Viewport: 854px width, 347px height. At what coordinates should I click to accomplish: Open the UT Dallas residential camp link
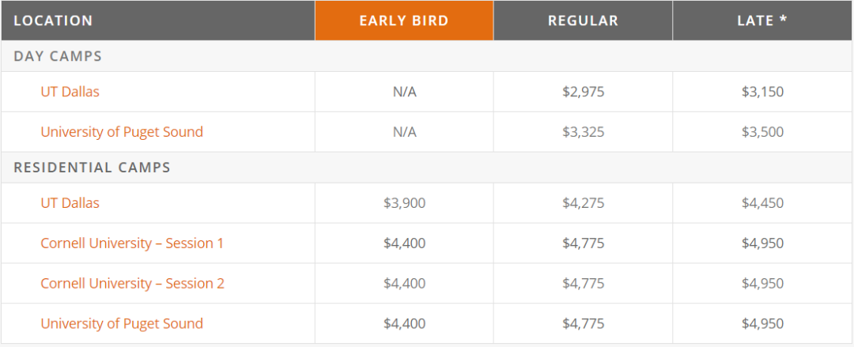click(70, 203)
